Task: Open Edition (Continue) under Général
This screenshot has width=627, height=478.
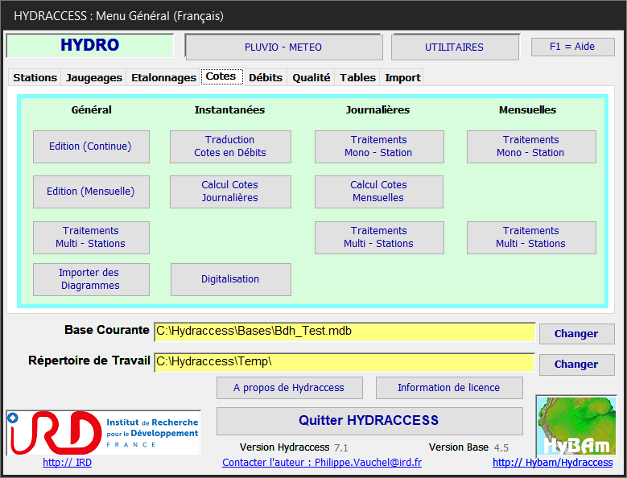Action: pos(91,146)
